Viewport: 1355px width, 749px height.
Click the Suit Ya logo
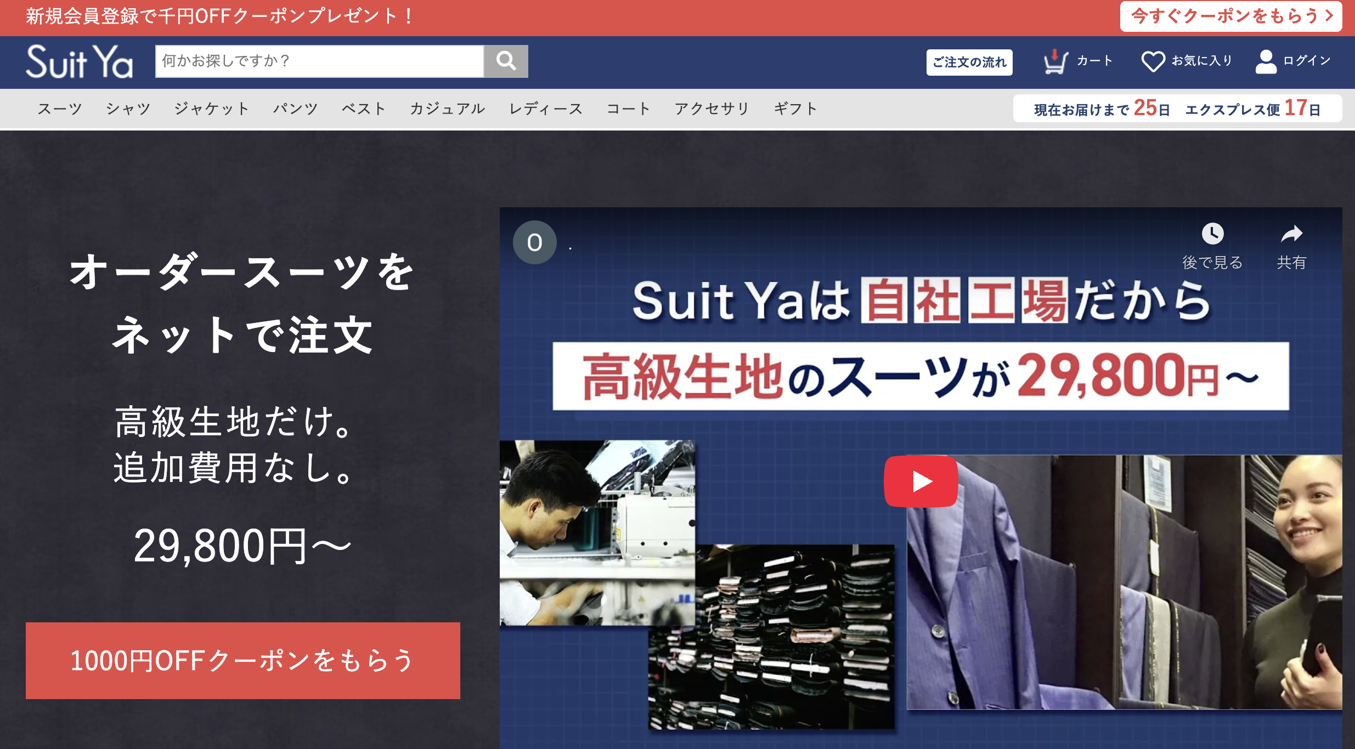coord(80,61)
